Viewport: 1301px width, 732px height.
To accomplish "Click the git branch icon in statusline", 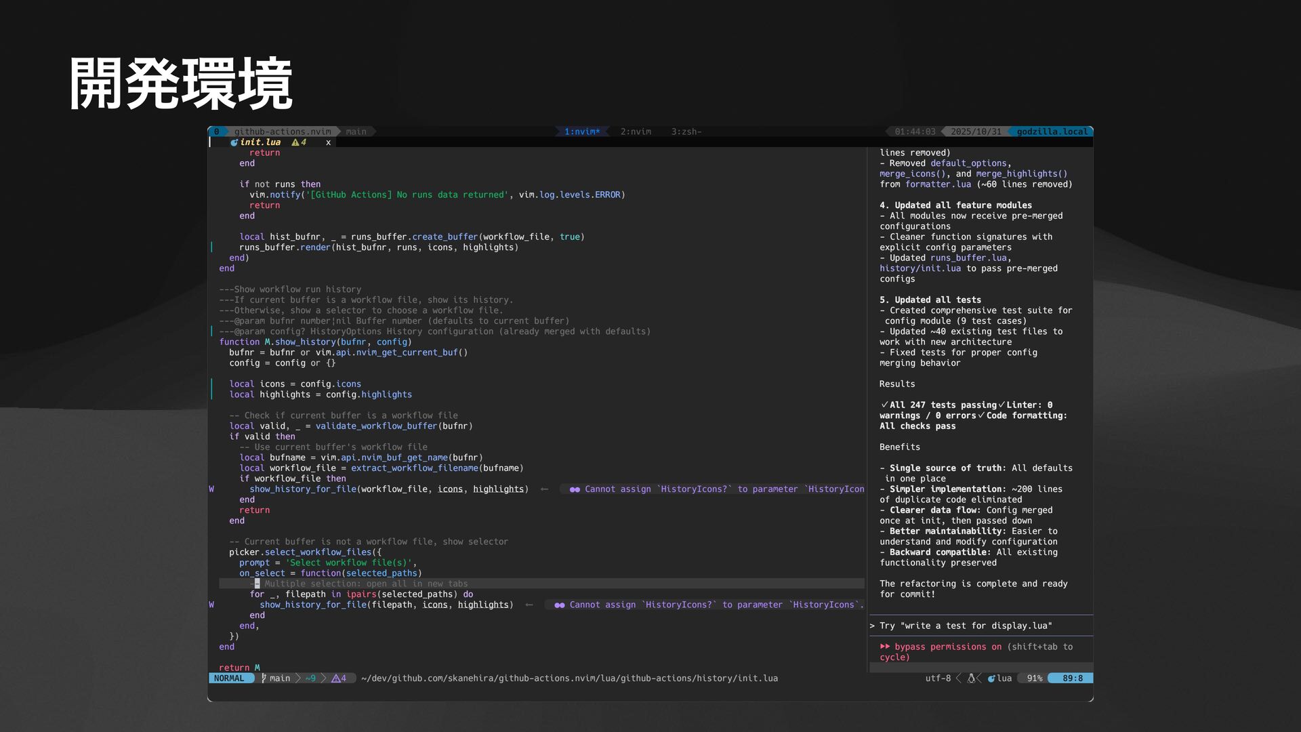I will tap(264, 678).
